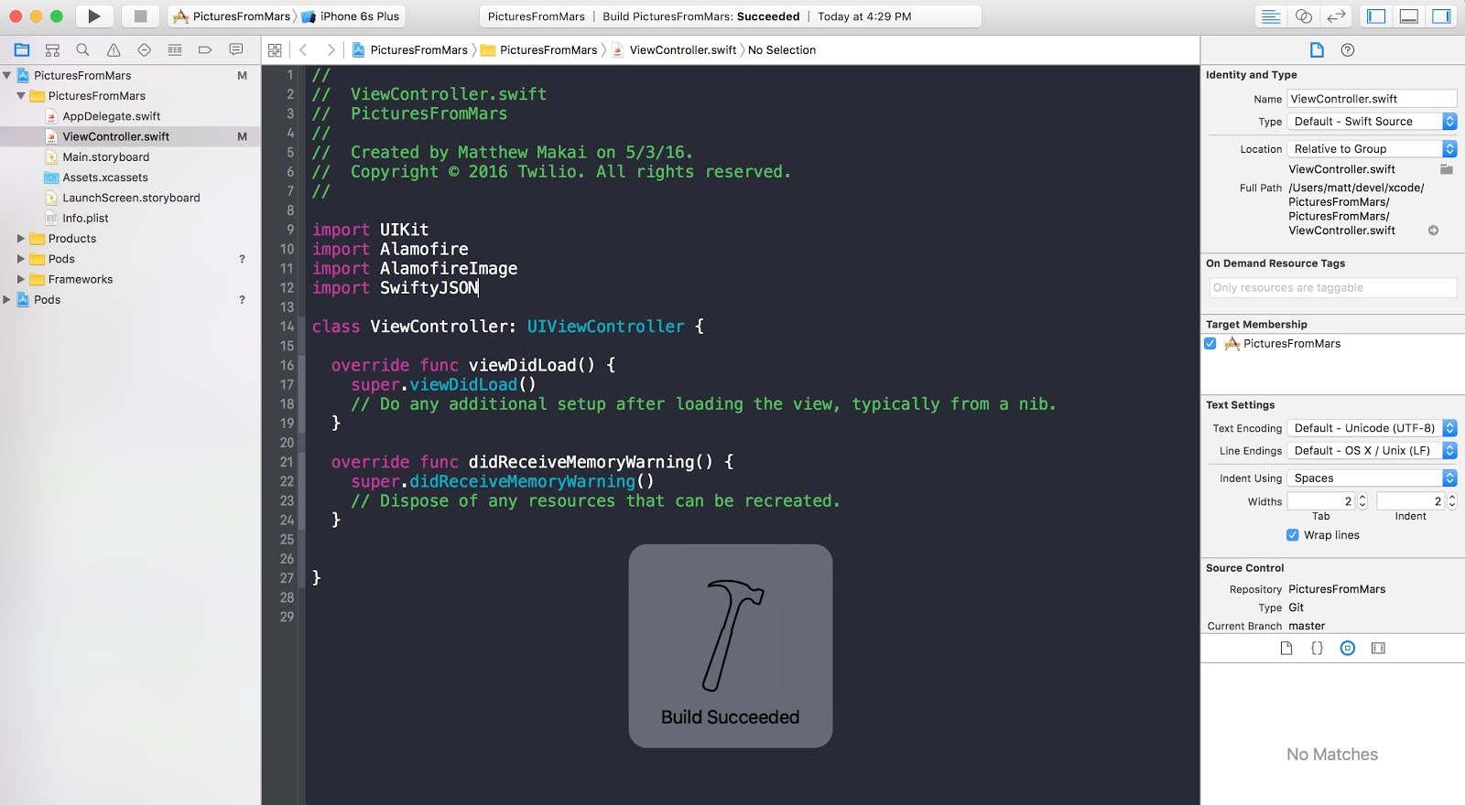Adjust the Tab width stepper
This screenshot has height=805, width=1465.
[1362, 501]
